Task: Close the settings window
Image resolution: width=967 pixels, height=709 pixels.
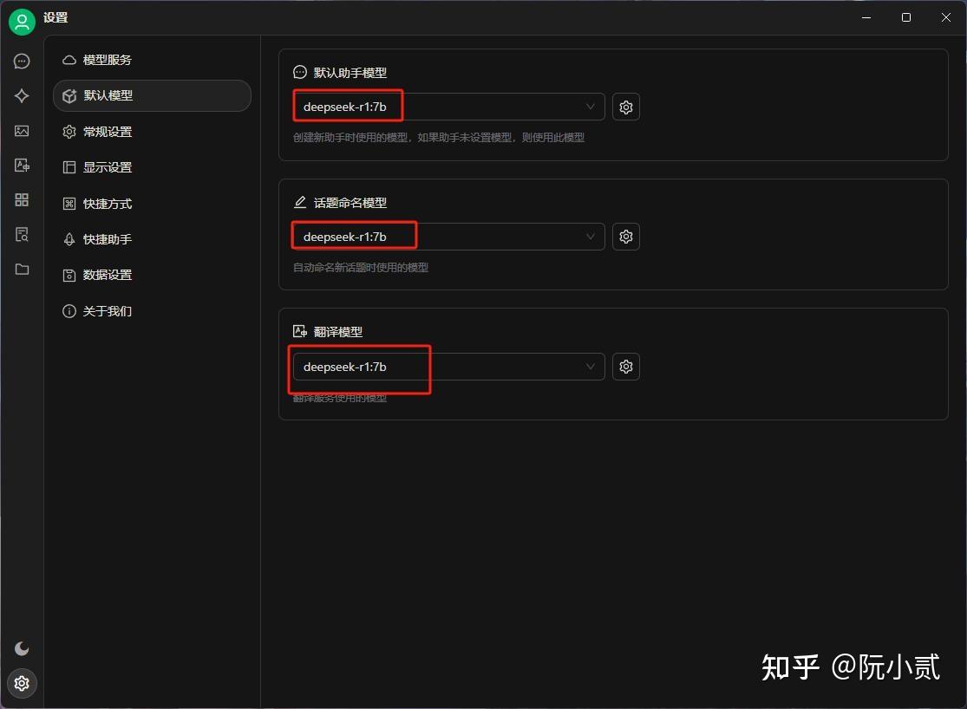Action: (x=946, y=17)
